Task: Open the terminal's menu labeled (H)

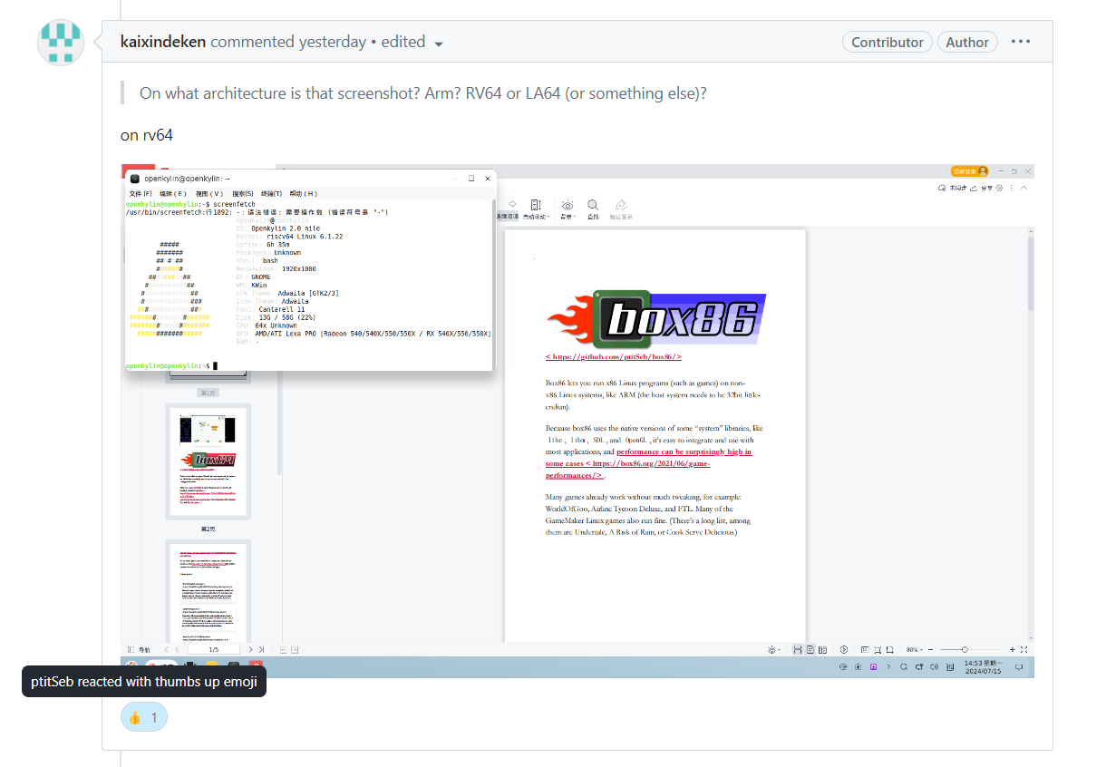Action: (303, 193)
